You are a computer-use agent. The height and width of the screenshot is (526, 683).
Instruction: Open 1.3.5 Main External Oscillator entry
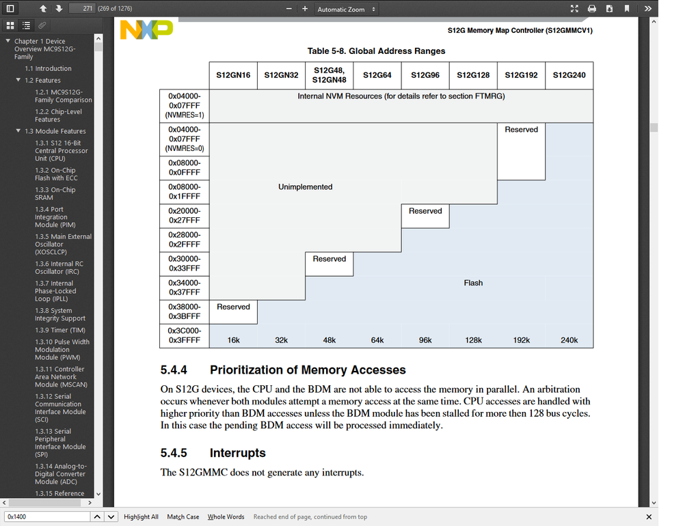(63, 244)
